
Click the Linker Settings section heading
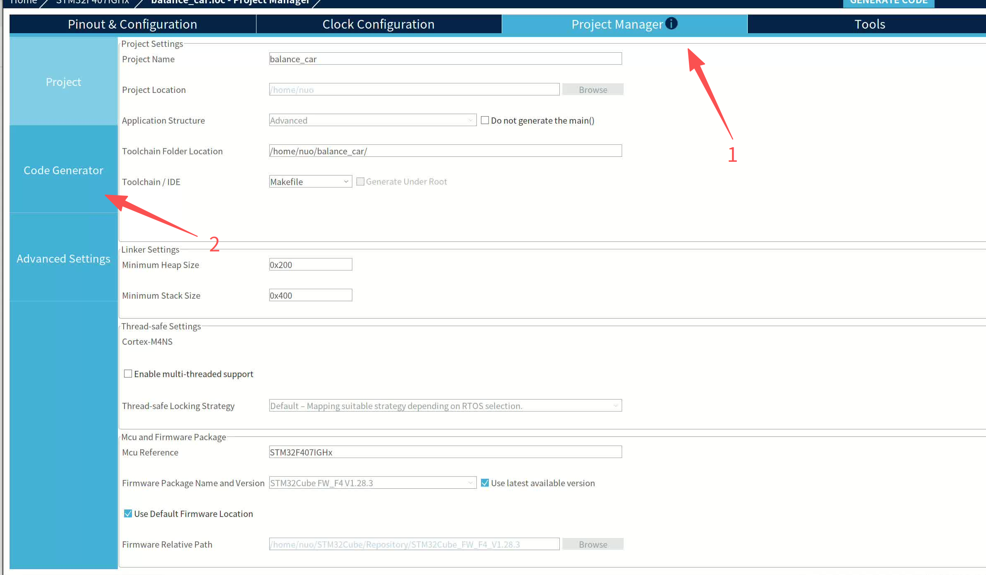(150, 249)
